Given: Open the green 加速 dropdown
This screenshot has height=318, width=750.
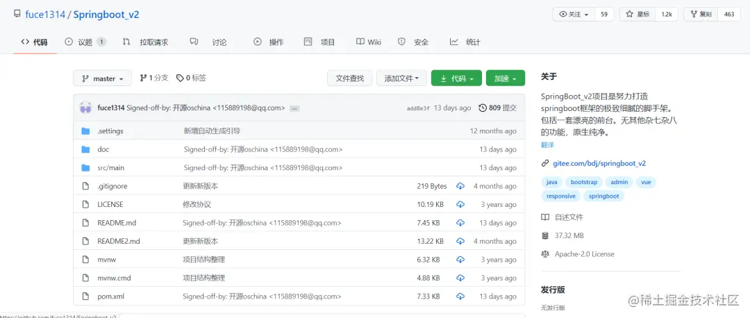Looking at the screenshot, I should click(x=505, y=78).
